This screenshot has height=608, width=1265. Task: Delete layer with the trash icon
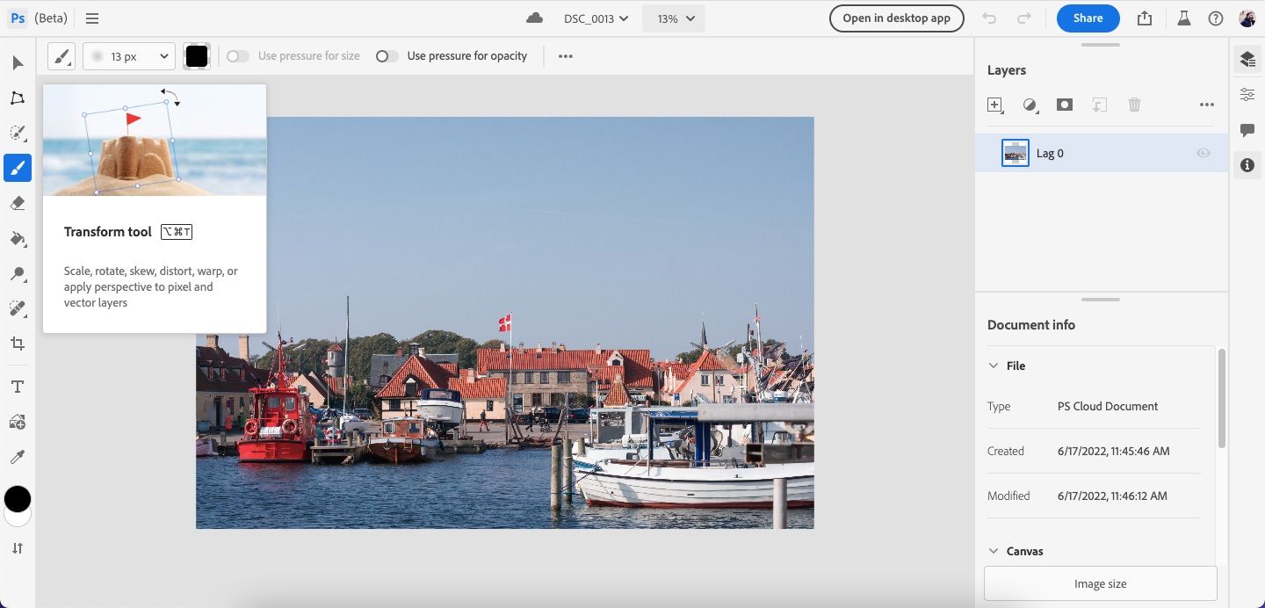1134,105
